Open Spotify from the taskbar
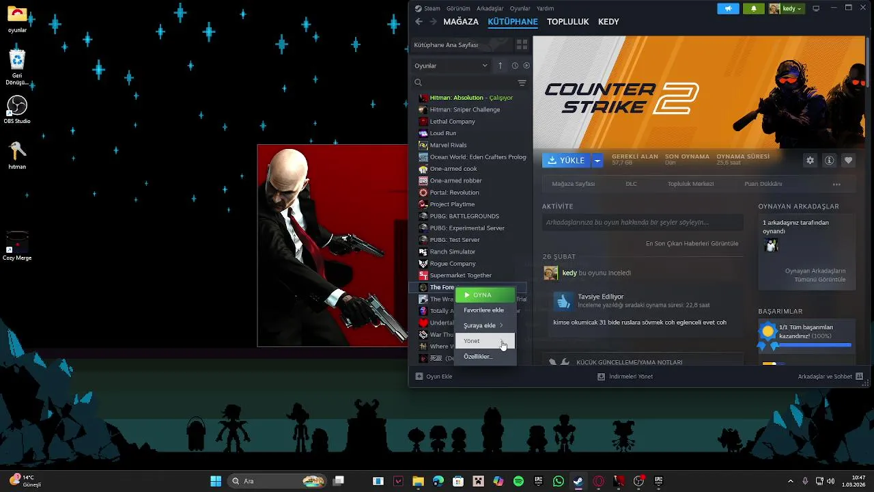This screenshot has width=874, height=492. (518, 481)
